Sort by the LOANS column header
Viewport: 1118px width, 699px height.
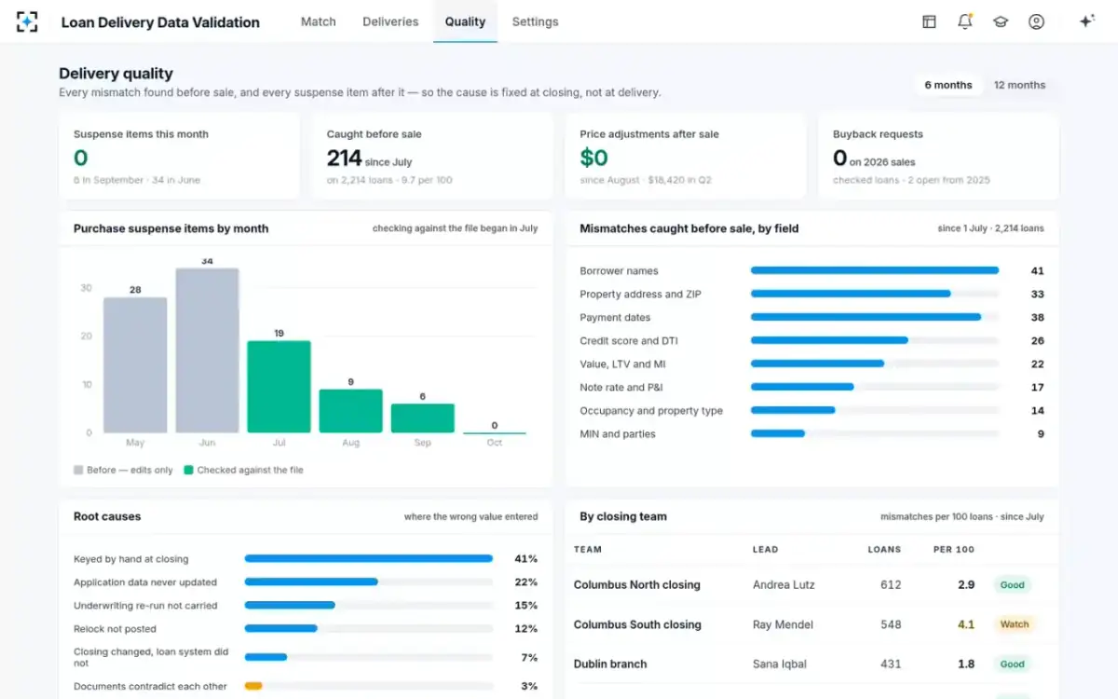[884, 550]
